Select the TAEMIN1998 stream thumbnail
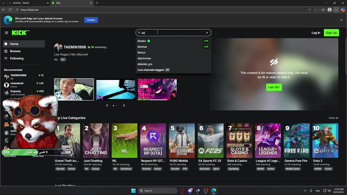347x195 pixels. [74, 89]
